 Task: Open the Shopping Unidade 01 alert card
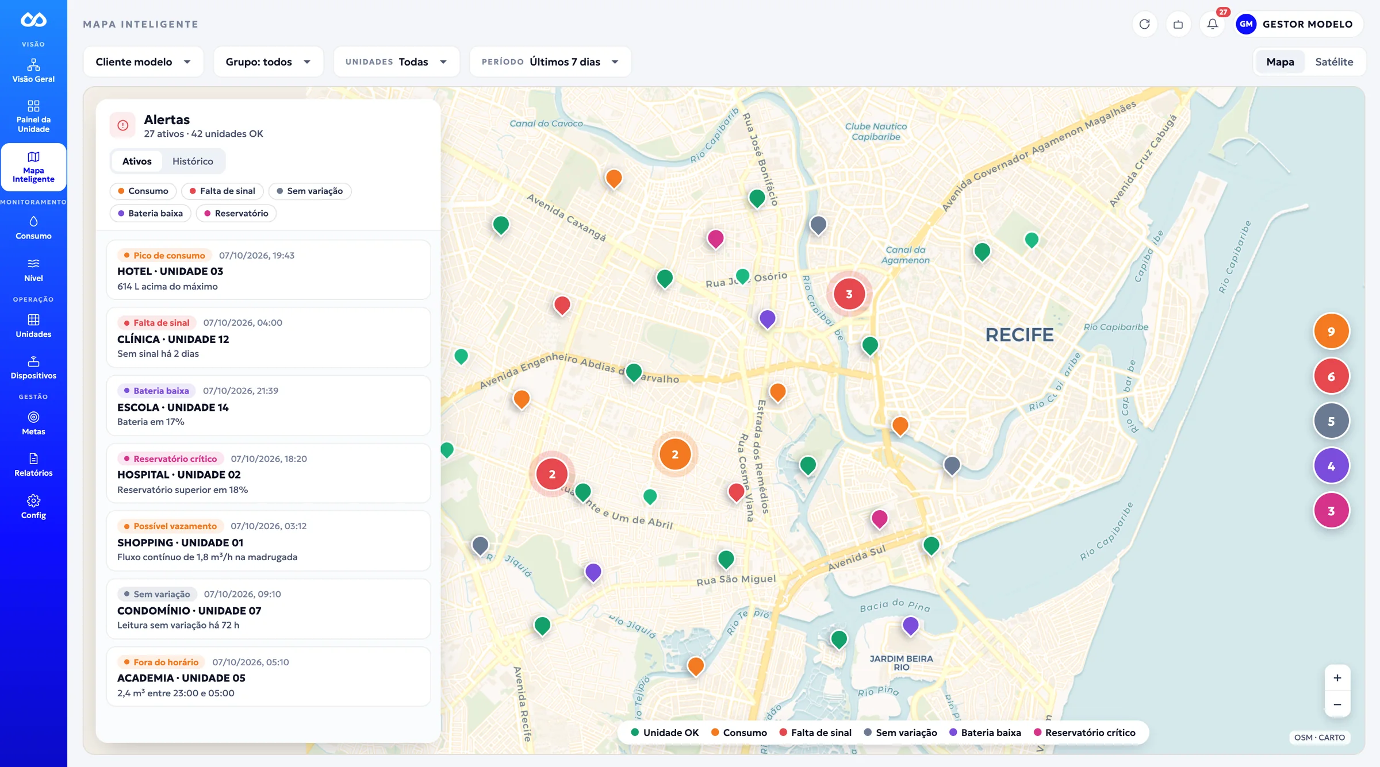coord(269,541)
